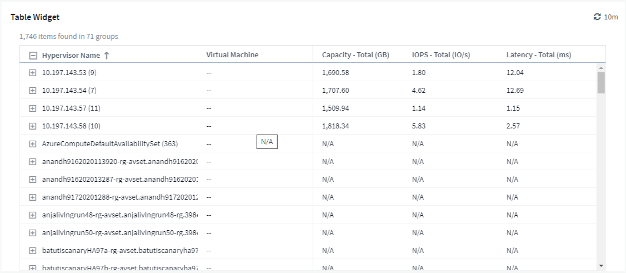The image size is (626, 273).
Task: Sort by Virtual Machine column header
Action: point(232,55)
